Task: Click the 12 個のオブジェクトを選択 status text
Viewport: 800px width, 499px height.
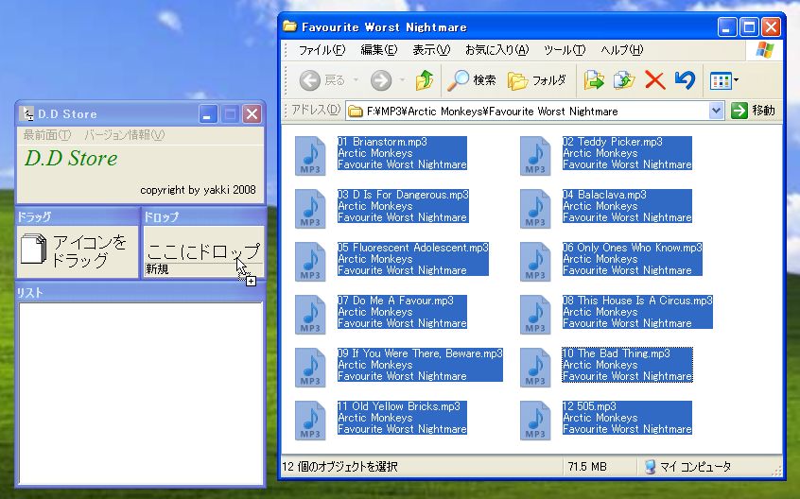Action: pos(339,466)
